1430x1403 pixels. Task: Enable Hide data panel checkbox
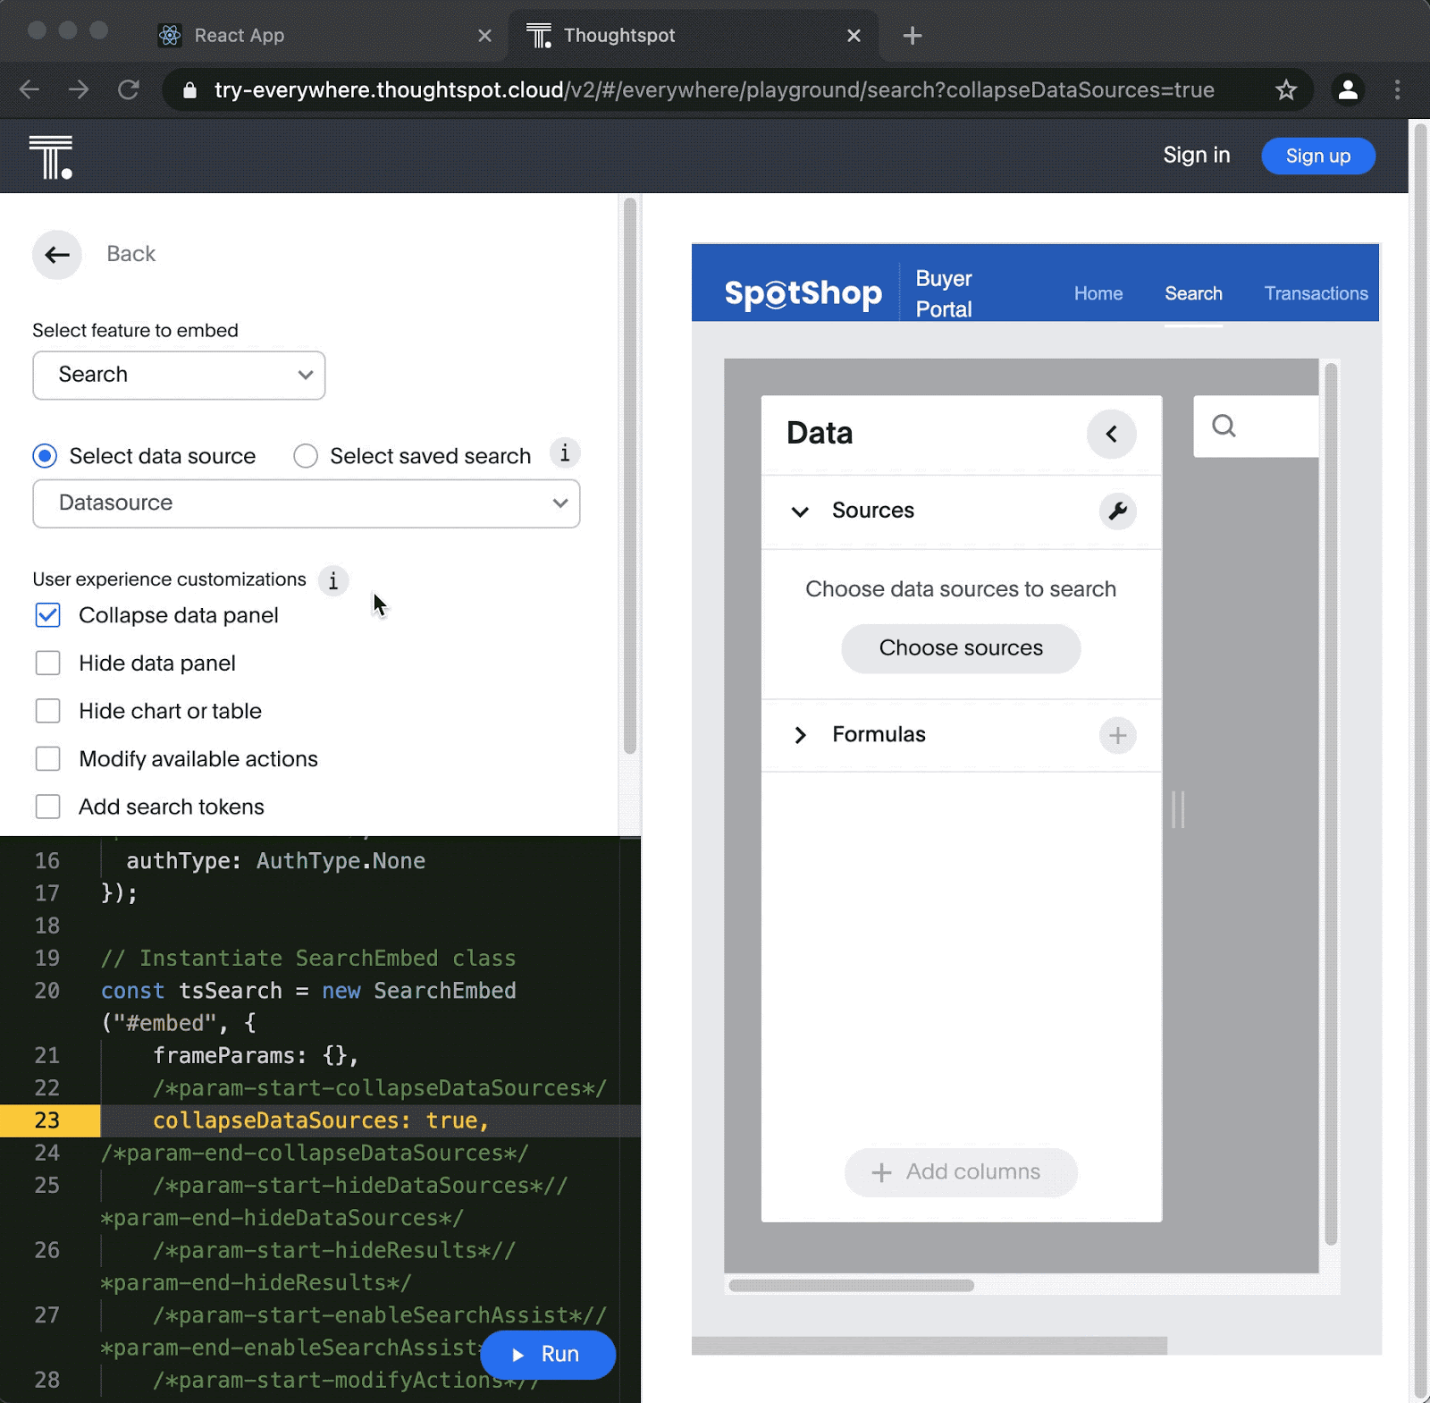click(48, 663)
